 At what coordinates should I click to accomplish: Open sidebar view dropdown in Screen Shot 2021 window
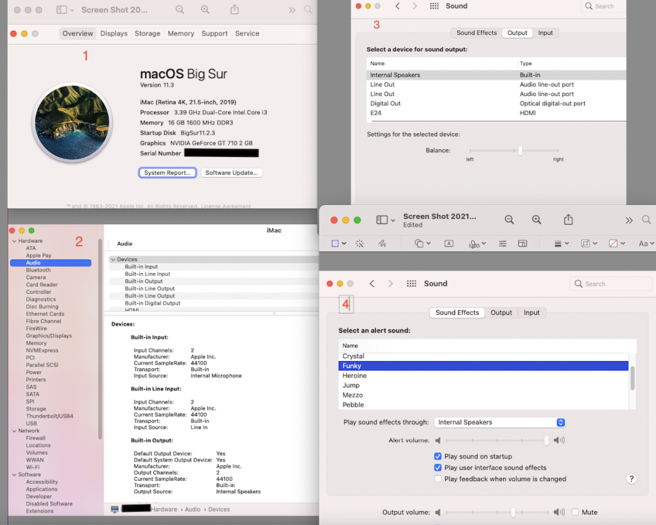(385, 220)
